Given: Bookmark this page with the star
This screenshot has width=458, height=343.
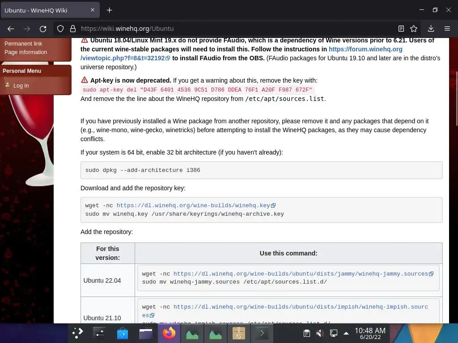Looking at the screenshot, I should [x=414, y=29].
